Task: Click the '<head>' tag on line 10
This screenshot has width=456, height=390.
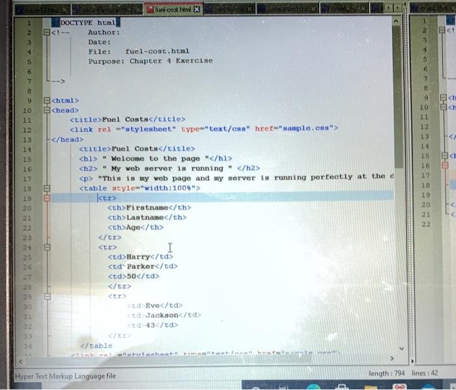Action: (x=65, y=110)
